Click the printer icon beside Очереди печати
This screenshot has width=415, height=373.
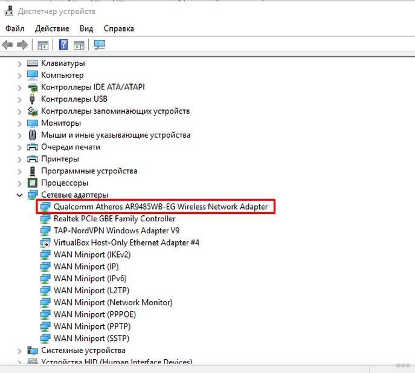(33, 147)
